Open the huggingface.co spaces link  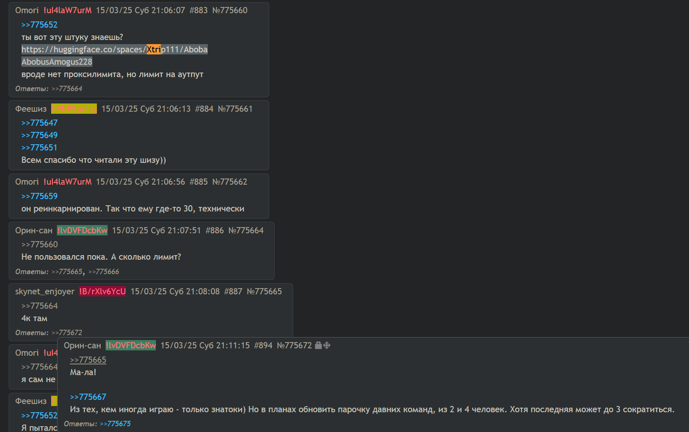click(115, 49)
